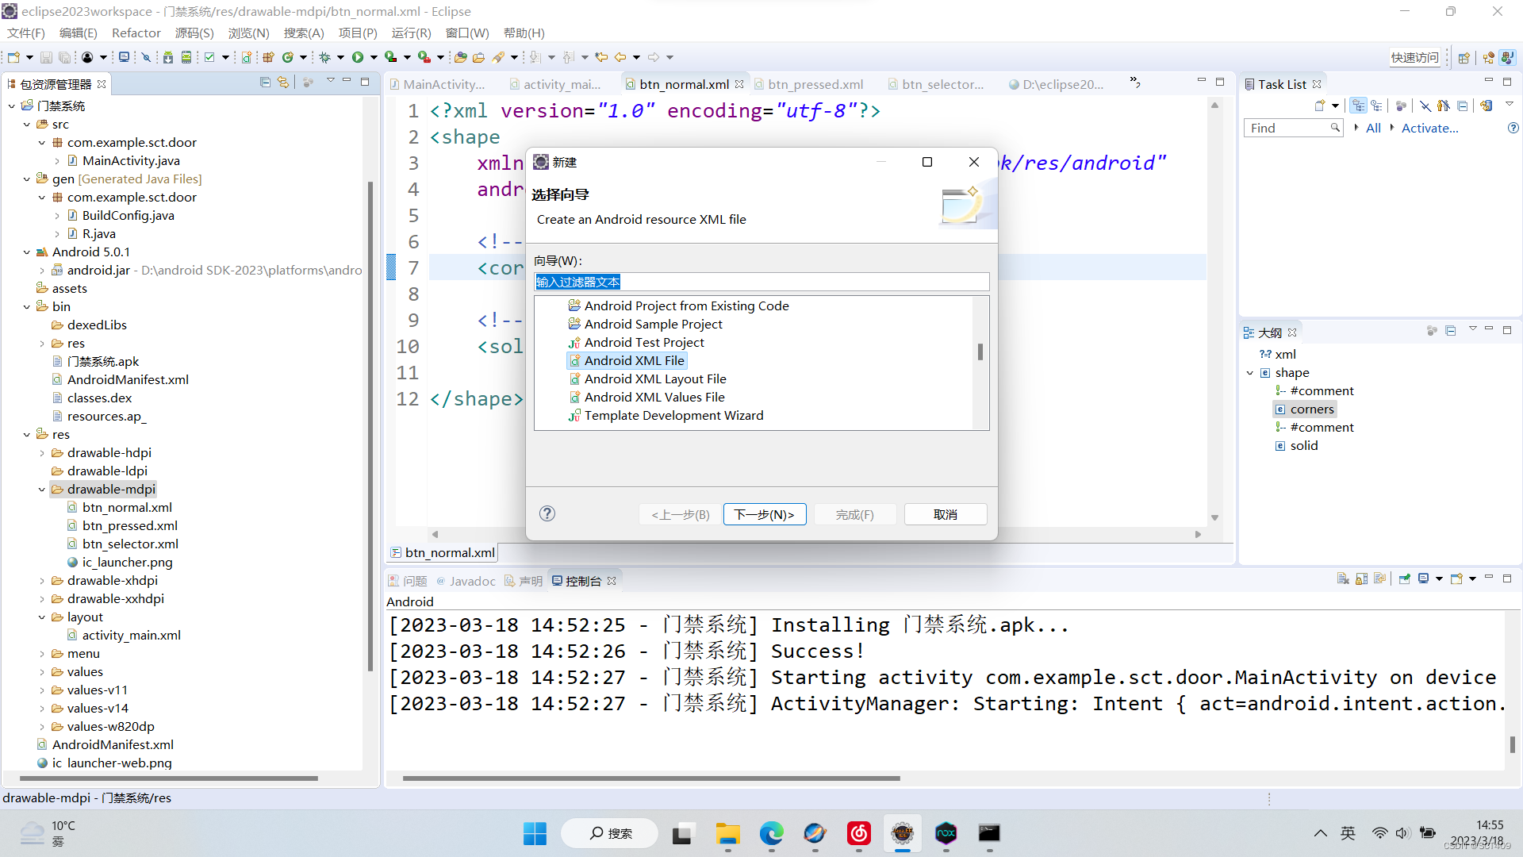The image size is (1523, 857).
Task: Open the 运行(R) menu
Action: (x=411, y=33)
